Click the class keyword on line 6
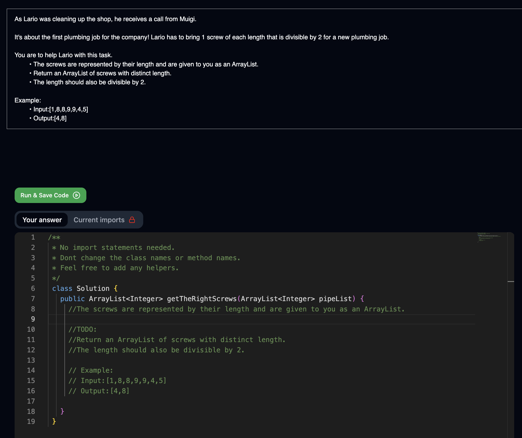The width and height of the screenshot is (522, 438). pyautogui.click(x=62, y=288)
